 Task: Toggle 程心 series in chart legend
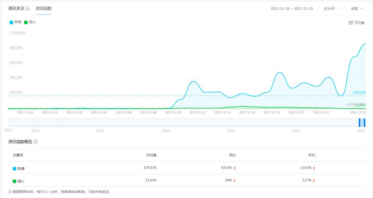tap(30, 22)
